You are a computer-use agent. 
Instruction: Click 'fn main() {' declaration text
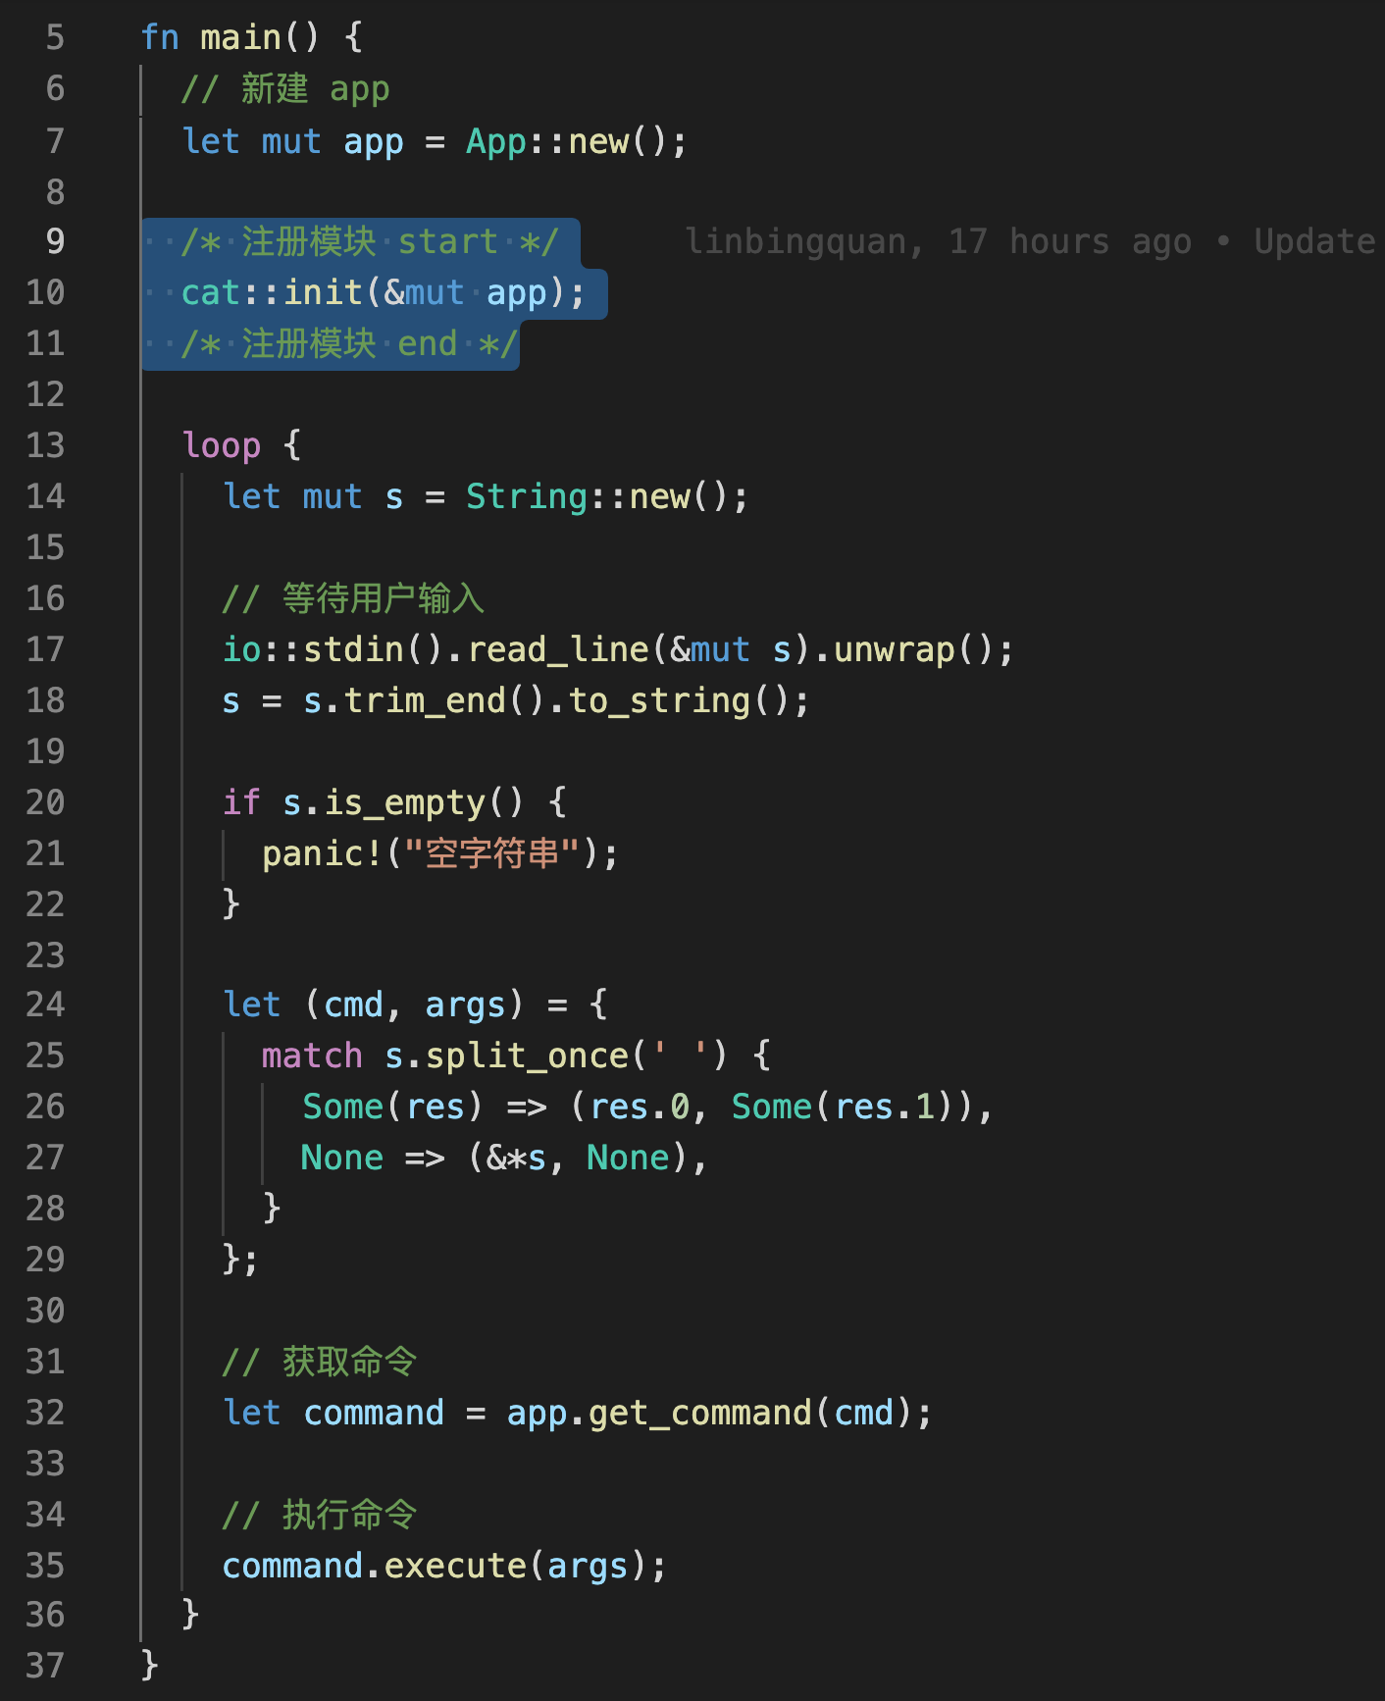pyautogui.click(x=252, y=38)
